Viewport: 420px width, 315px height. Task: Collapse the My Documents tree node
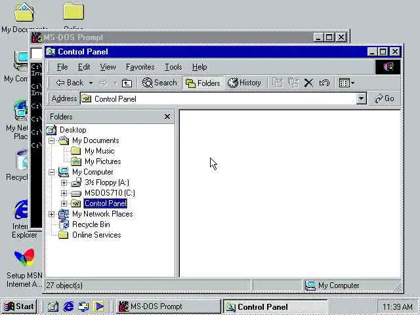pos(52,140)
